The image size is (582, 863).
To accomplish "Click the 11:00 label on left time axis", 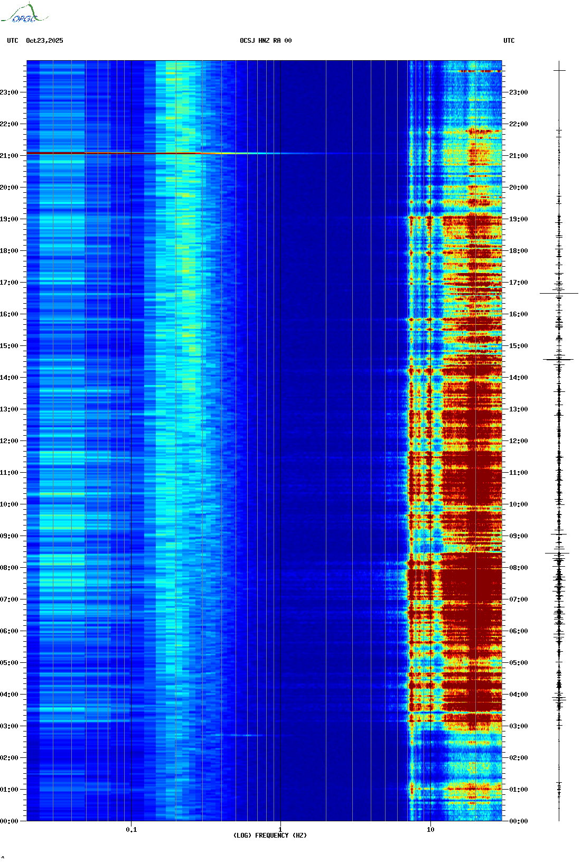I will click(9, 473).
